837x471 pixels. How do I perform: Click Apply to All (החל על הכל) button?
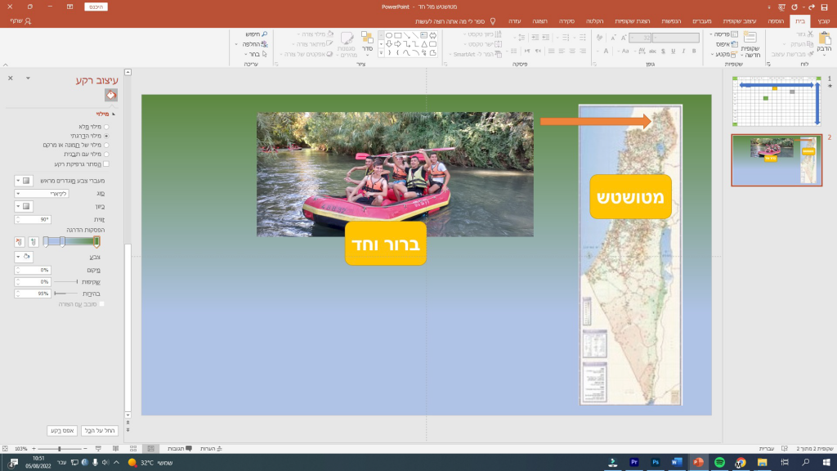click(100, 430)
